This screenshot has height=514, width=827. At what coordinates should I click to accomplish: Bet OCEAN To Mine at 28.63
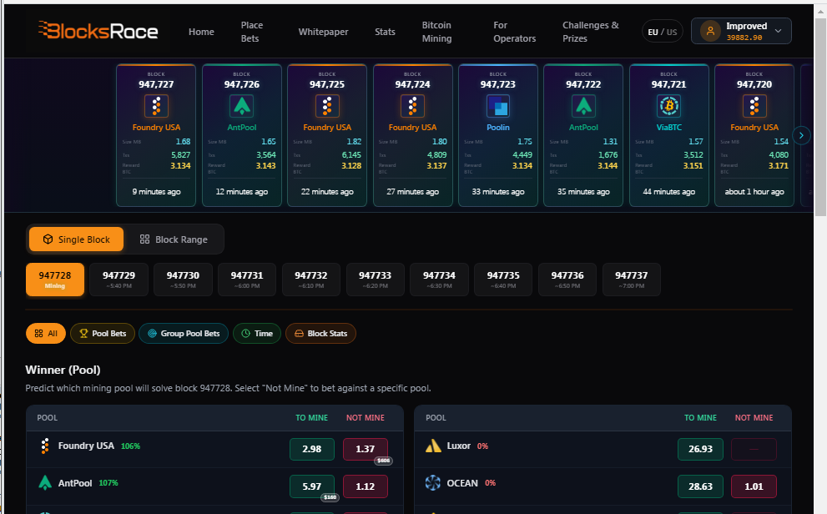tap(700, 486)
